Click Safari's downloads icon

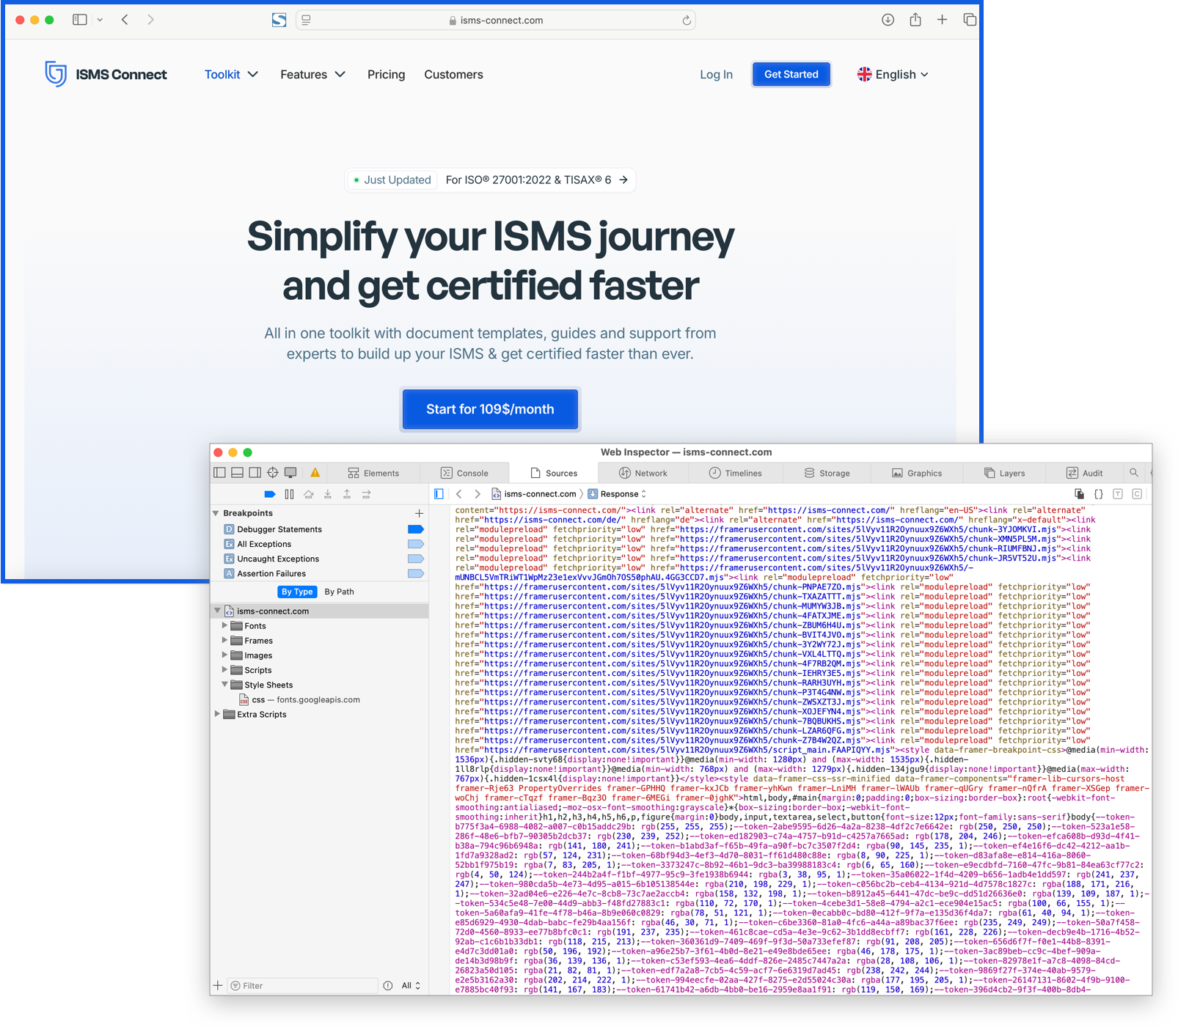888,20
